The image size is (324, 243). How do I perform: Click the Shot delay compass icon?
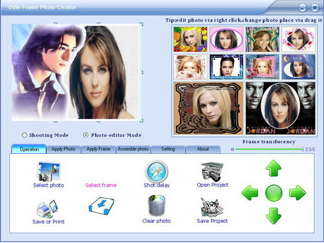(x=157, y=172)
